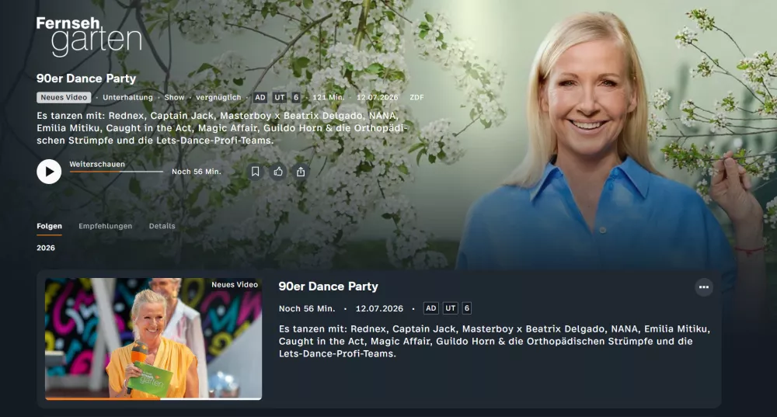Click the age rating 6 badge in the header
The width and height of the screenshot is (777, 417).
(x=296, y=98)
